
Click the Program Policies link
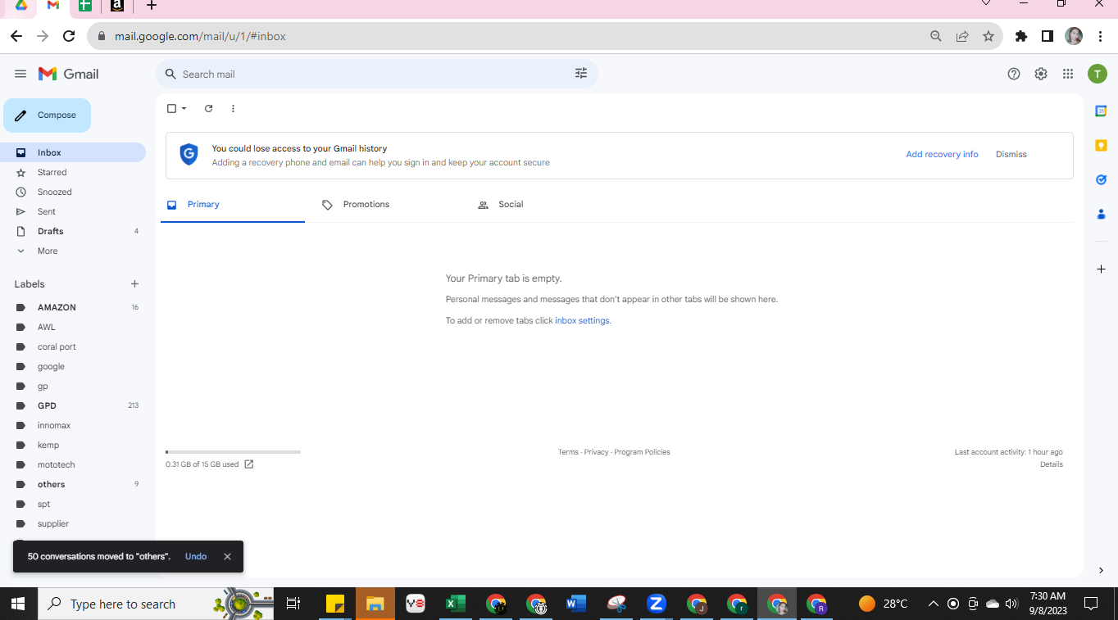click(x=642, y=452)
